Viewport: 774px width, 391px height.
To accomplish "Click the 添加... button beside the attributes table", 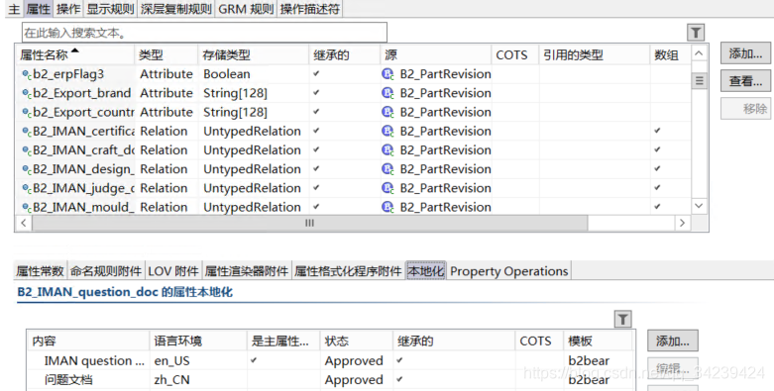I will point(745,53).
